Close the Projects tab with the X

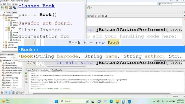(x=5, y=12)
